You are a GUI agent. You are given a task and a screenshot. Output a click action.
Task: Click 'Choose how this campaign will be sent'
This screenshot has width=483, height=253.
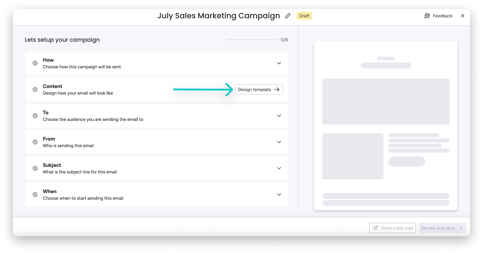click(x=82, y=67)
